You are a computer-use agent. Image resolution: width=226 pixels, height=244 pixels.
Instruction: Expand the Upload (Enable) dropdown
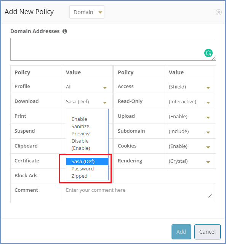point(189,116)
